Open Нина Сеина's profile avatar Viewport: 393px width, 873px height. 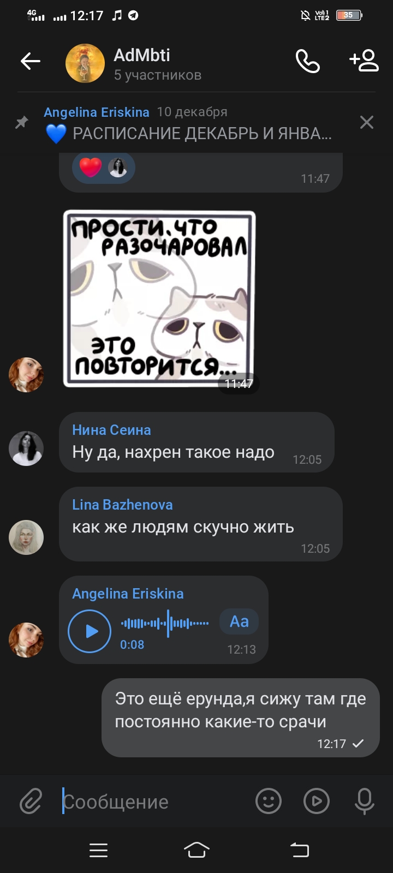pyautogui.click(x=26, y=449)
